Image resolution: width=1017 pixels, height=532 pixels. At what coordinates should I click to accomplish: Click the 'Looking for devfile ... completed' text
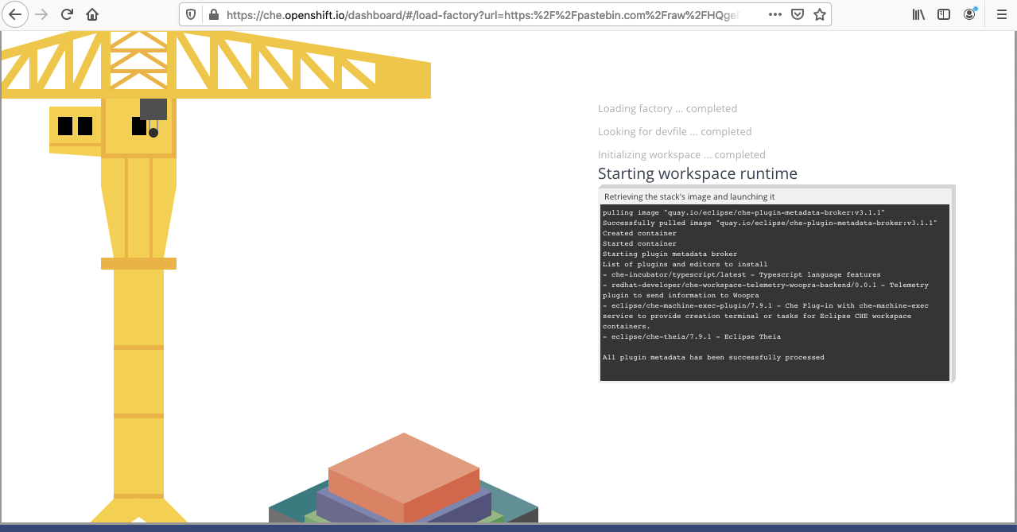[x=673, y=131]
